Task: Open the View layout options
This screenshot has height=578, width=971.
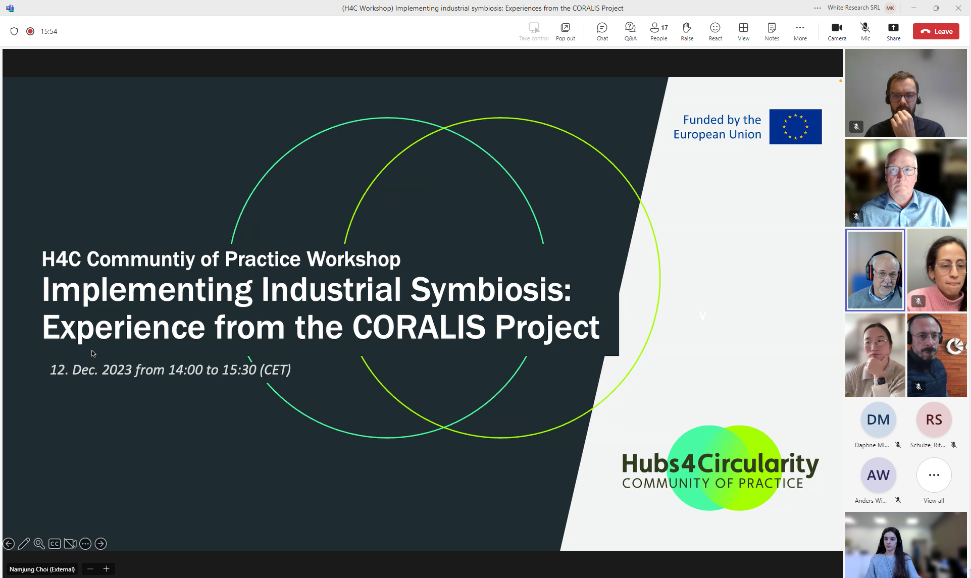Action: tap(743, 31)
